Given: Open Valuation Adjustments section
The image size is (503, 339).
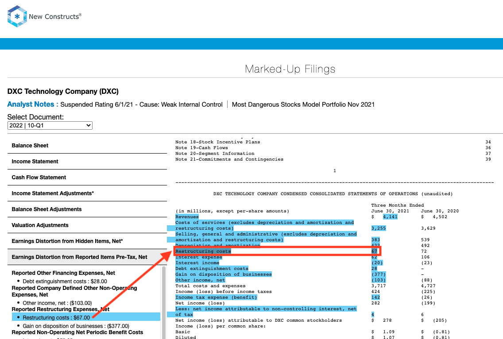Looking at the screenshot, I should click(x=87, y=225).
